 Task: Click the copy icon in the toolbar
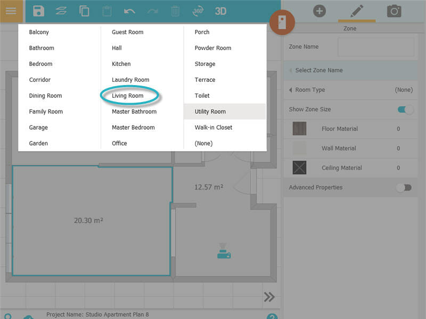(84, 11)
